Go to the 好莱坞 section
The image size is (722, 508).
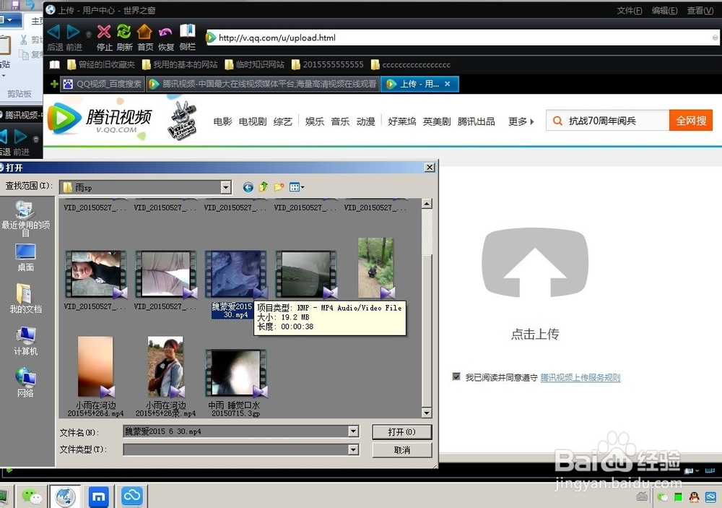[401, 121]
